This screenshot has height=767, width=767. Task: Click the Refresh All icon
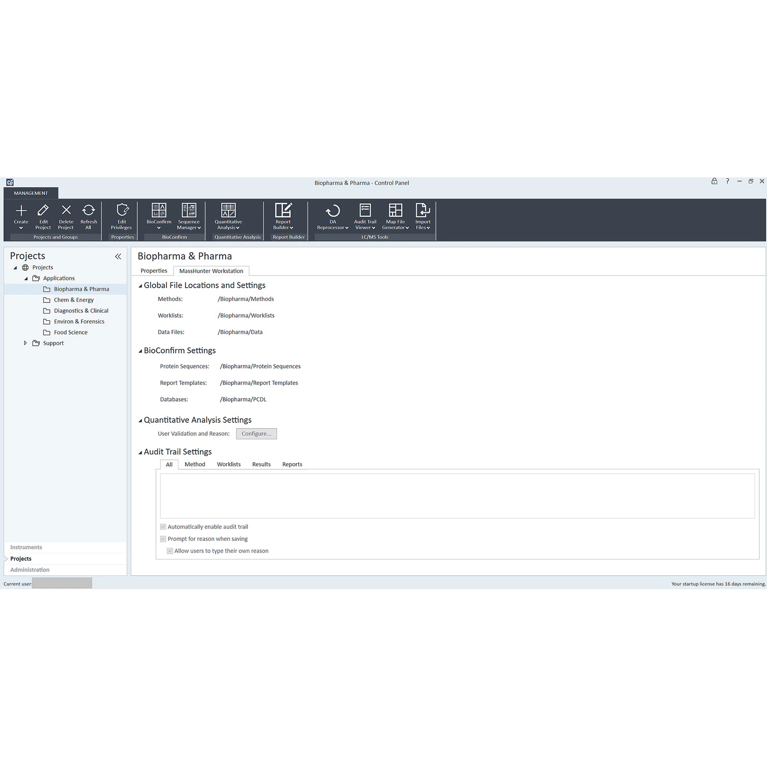[89, 210]
